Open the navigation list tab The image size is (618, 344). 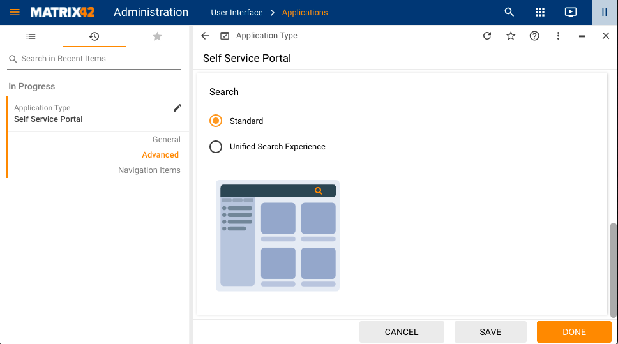coord(31,36)
